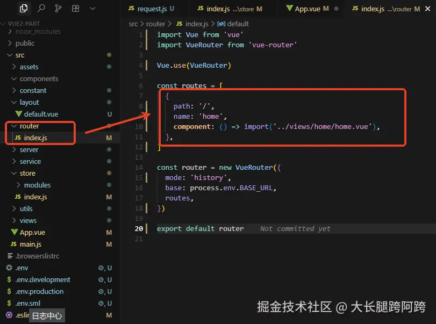436x324 pixels.
Task: Expand the node_modules folder
Action: pyautogui.click(x=38, y=31)
